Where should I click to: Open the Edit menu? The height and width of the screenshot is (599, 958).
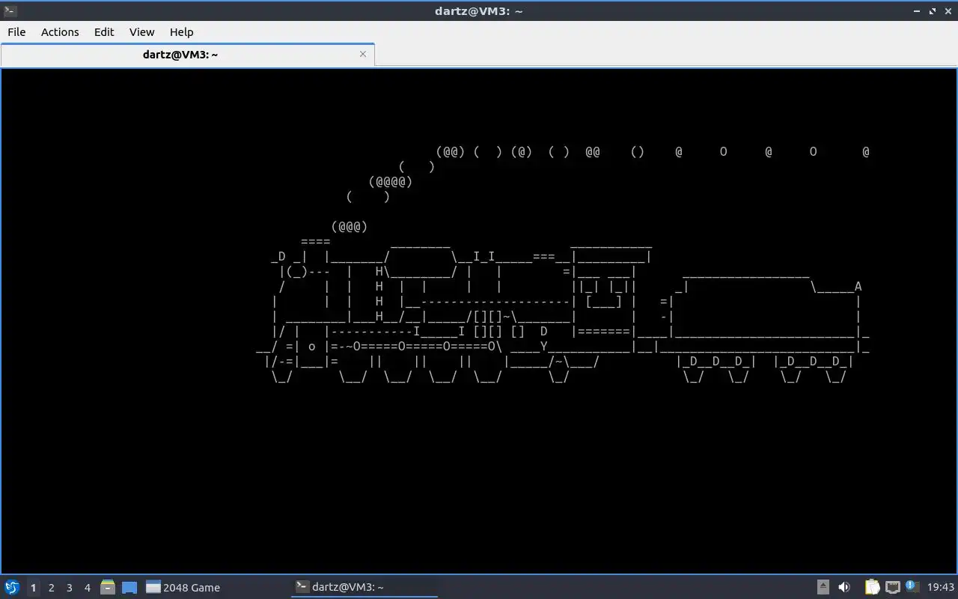point(104,32)
